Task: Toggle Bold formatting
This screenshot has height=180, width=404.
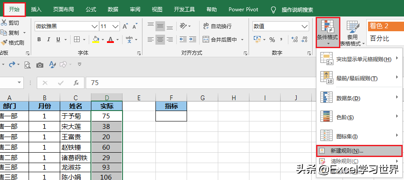Action: (x=39, y=39)
